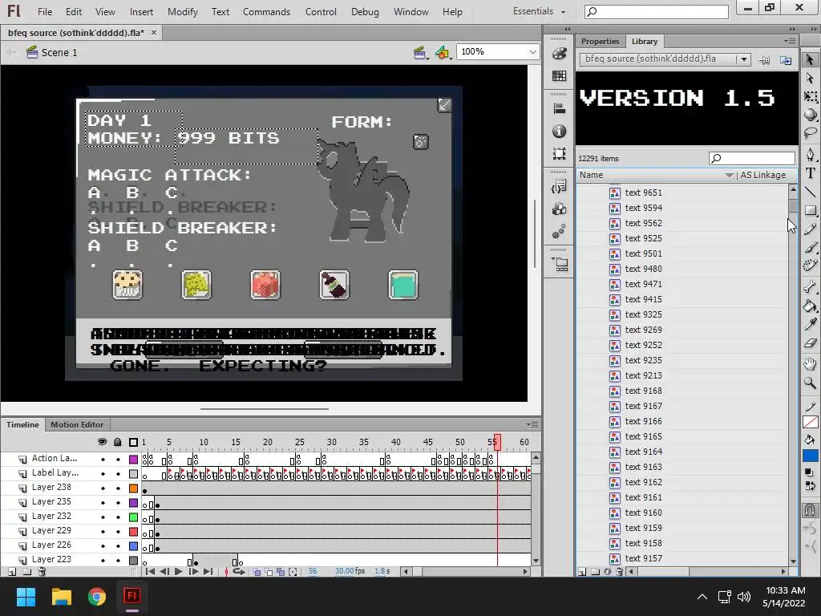Open the Edit Scene dropdown
The height and width of the screenshot is (616, 821).
pos(420,52)
